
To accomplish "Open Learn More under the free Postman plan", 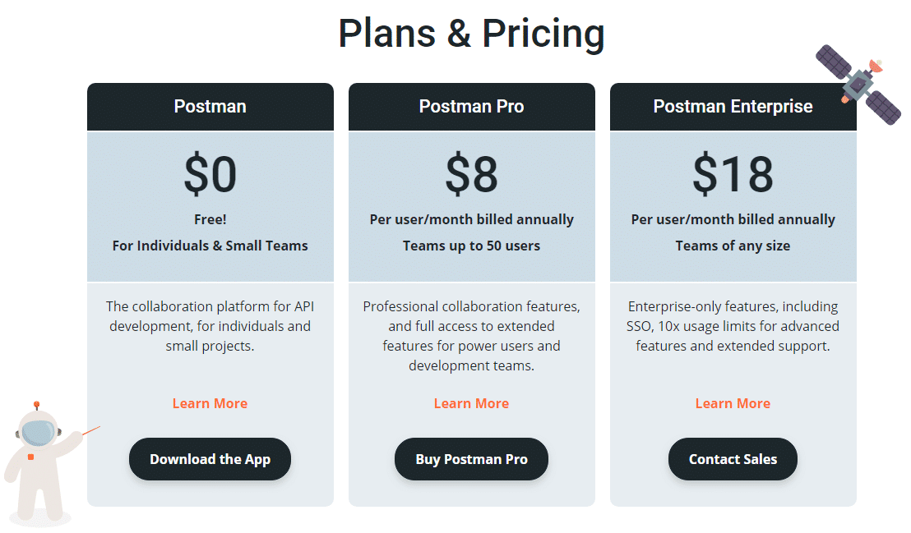I will coord(210,403).
